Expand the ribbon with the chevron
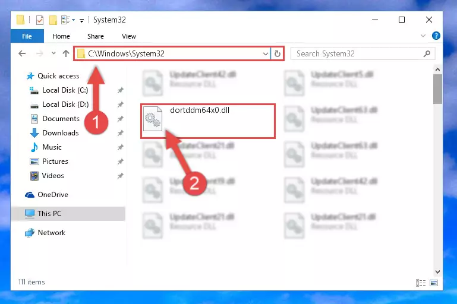The width and height of the screenshot is (457, 304). point(423,36)
